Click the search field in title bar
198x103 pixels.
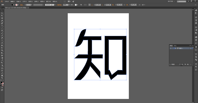182,1
